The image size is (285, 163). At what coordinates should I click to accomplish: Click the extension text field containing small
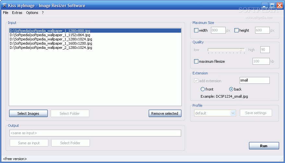coord(254,81)
